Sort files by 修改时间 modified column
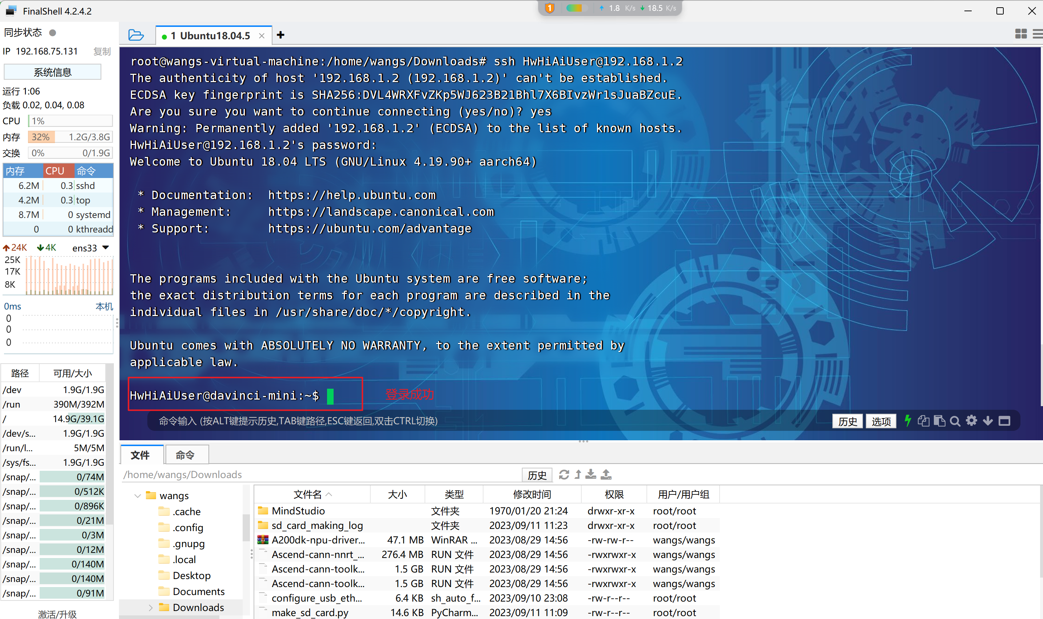The width and height of the screenshot is (1043, 619). click(x=532, y=494)
